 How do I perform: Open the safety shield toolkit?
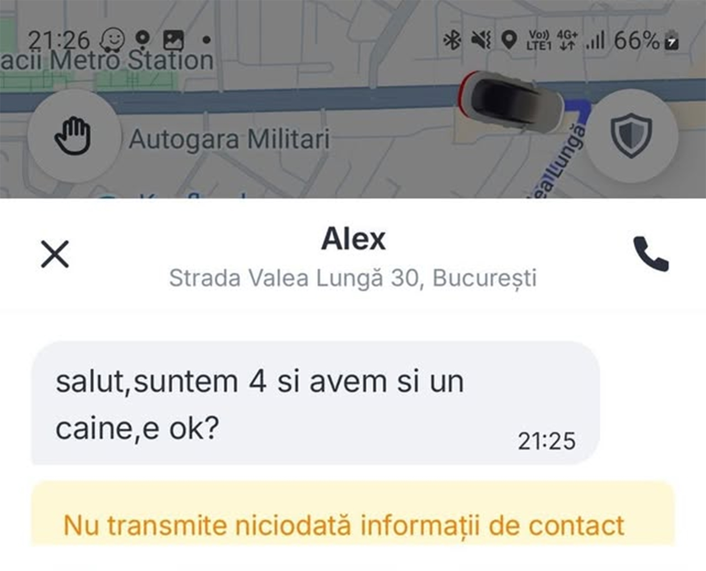[x=631, y=136]
